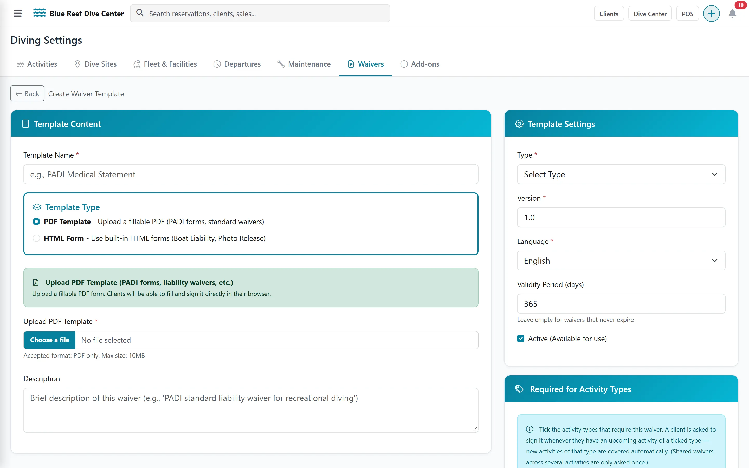Open the Maintenance tab
The image size is (749, 468).
(x=304, y=64)
